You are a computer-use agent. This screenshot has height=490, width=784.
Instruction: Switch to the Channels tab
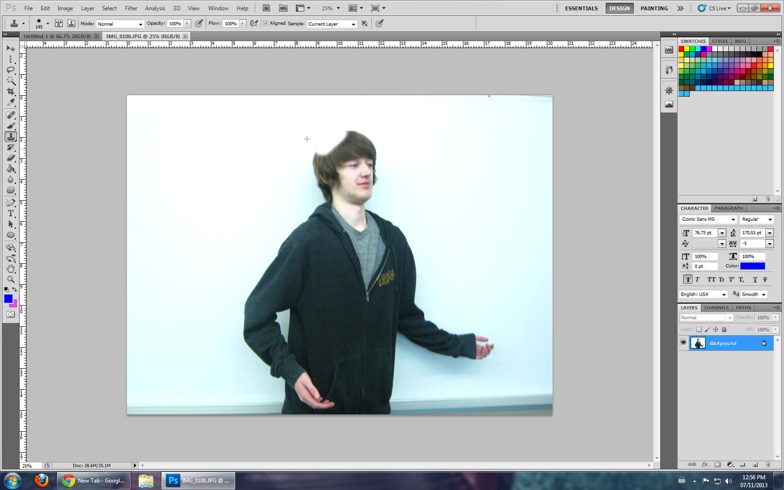pos(716,308)
